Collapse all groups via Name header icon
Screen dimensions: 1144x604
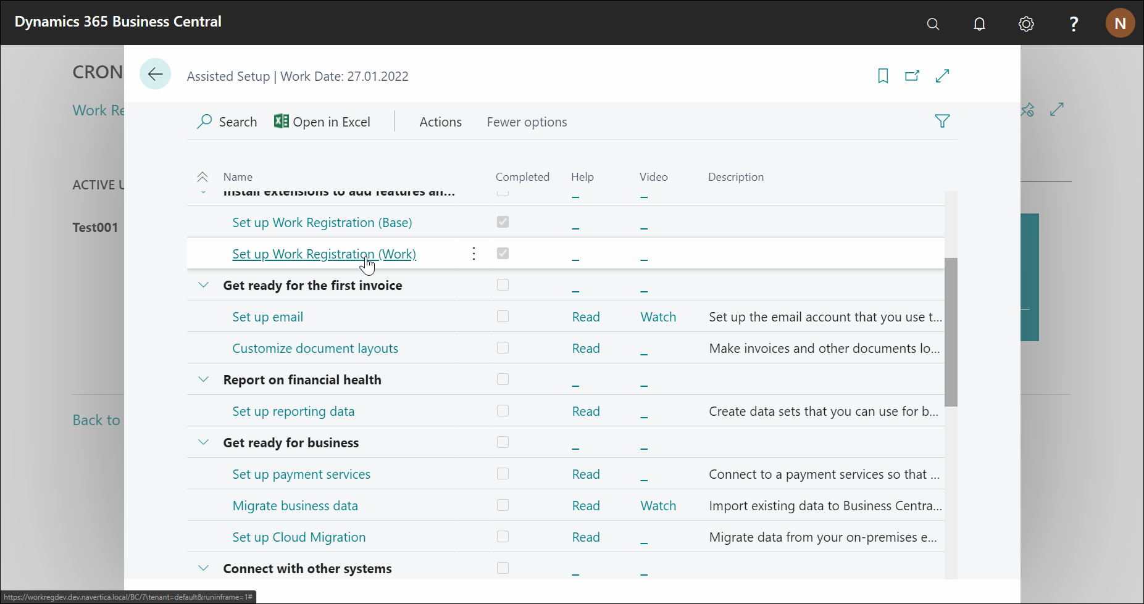click(x=202, y=177)
